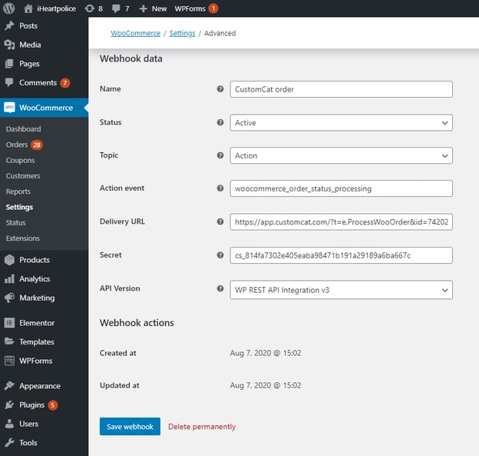Viewport: 479px width, 456px height.
Task: Click the Plugins plug icon
Action: coord(9,404)
